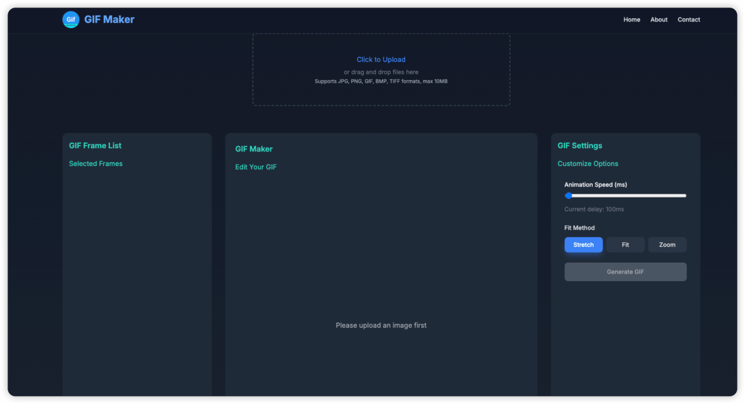Open the About navigation link
The height and width of the screenshot is (404, 745).
pyautogui.click(x=659, y=20)
